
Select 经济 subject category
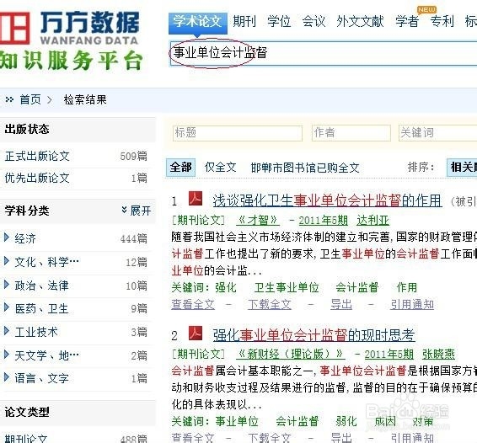pos(25,238)
